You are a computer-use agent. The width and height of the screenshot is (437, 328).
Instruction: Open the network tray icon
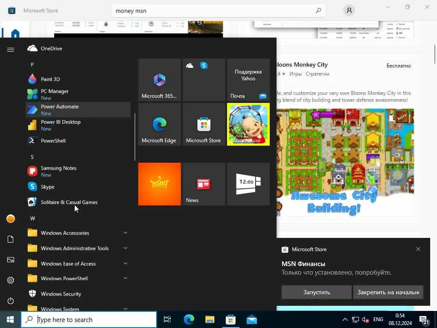tap(355, 319)
